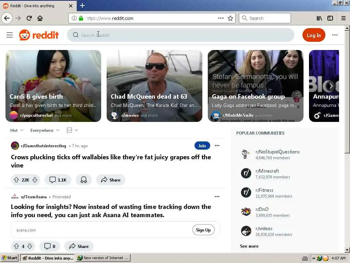Open the r/movies link
The height and width of the screenshot is (263, 350).
coord(130,115)
